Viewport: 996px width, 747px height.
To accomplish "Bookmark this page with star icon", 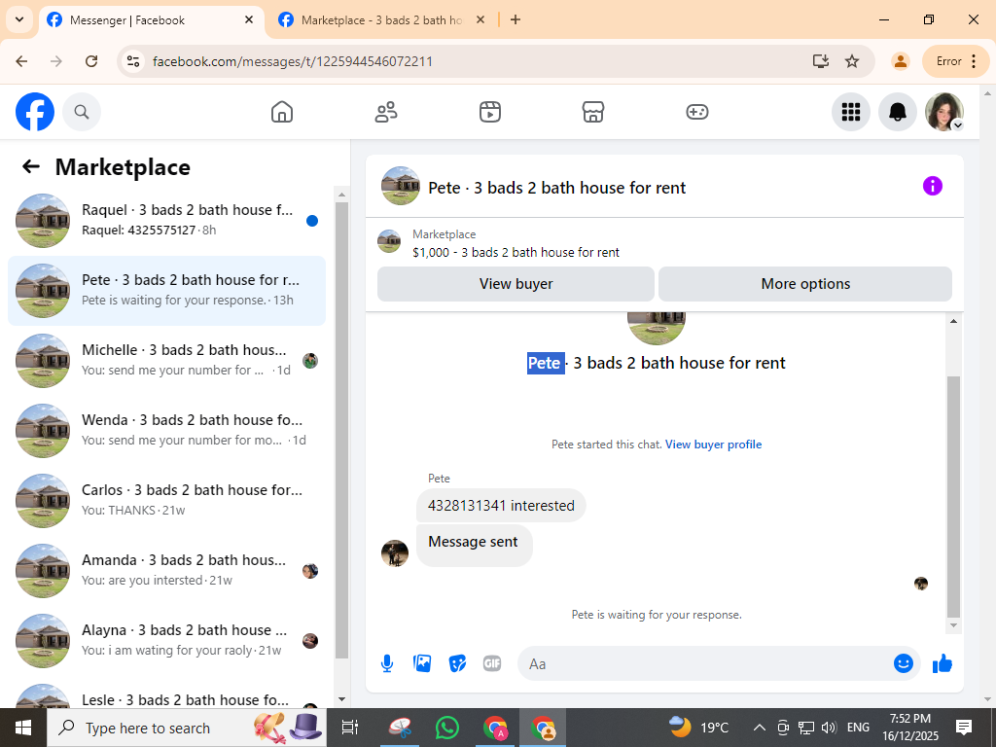I will [852, 61].
